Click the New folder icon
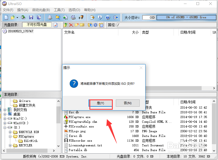The image size is (218, 160). (77, 25)
